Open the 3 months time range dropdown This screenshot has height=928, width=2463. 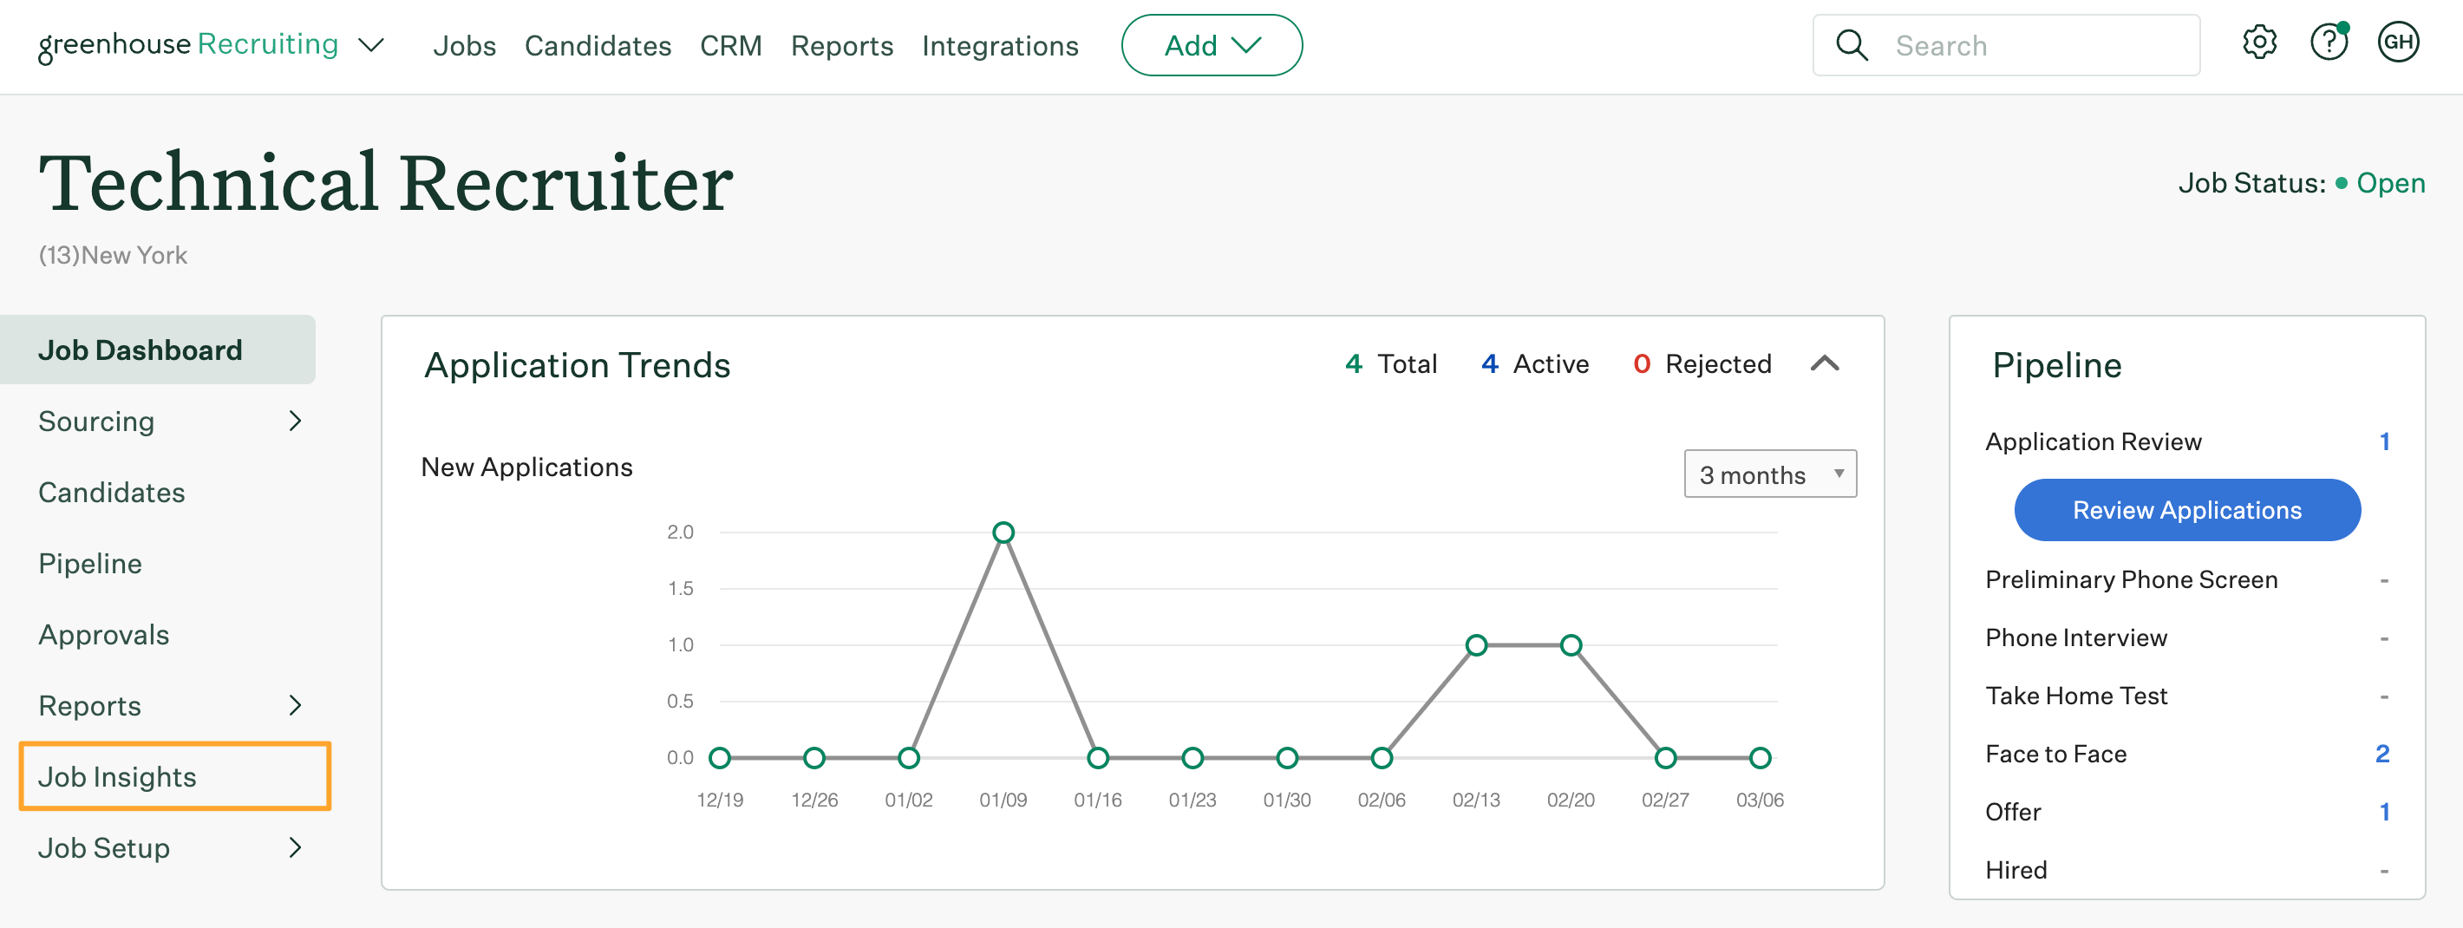[x=1769, y=474]
